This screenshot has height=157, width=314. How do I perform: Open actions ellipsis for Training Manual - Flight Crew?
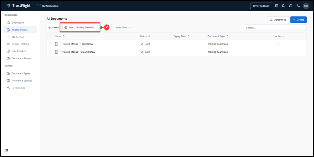278,44
